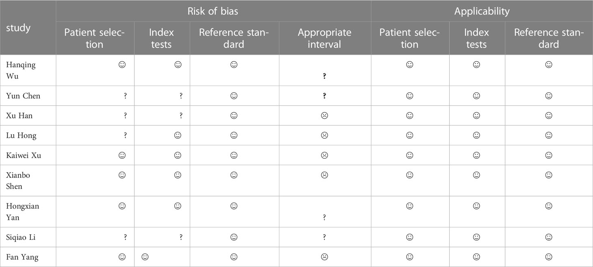Image resolution: width=593 pixels, height=267 pixels.
Task: Select the Applicability header
Action: (x=482, y=11)
